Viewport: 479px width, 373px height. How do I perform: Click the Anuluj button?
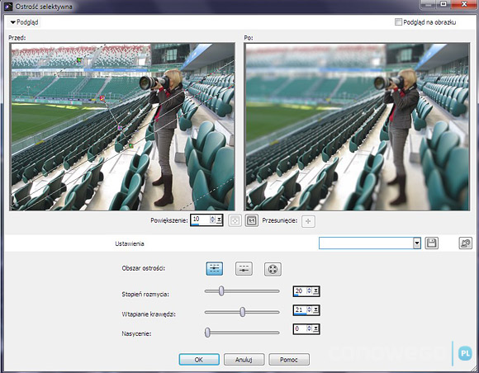point(244,360)
